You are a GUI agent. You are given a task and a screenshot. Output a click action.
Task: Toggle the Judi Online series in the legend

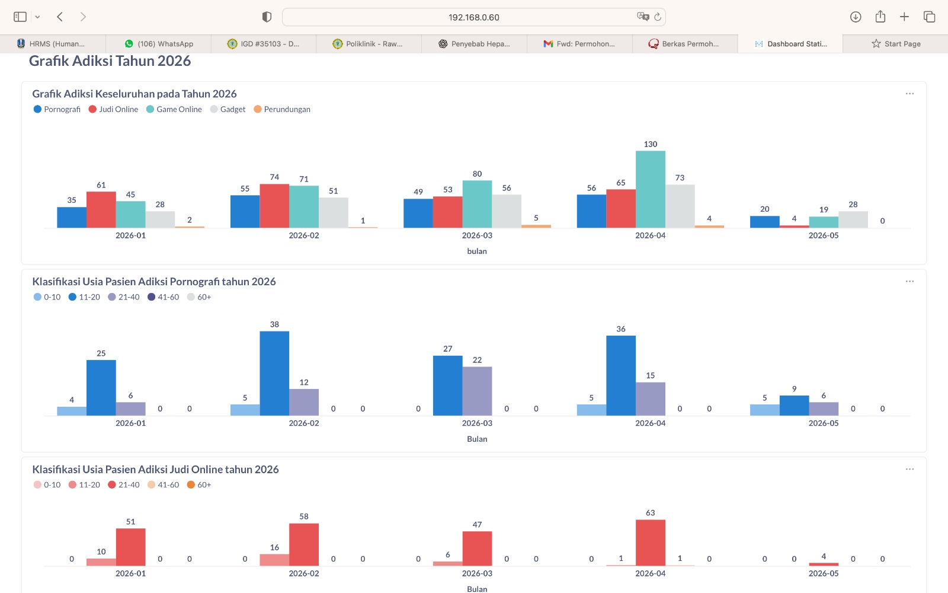[113, 109]
